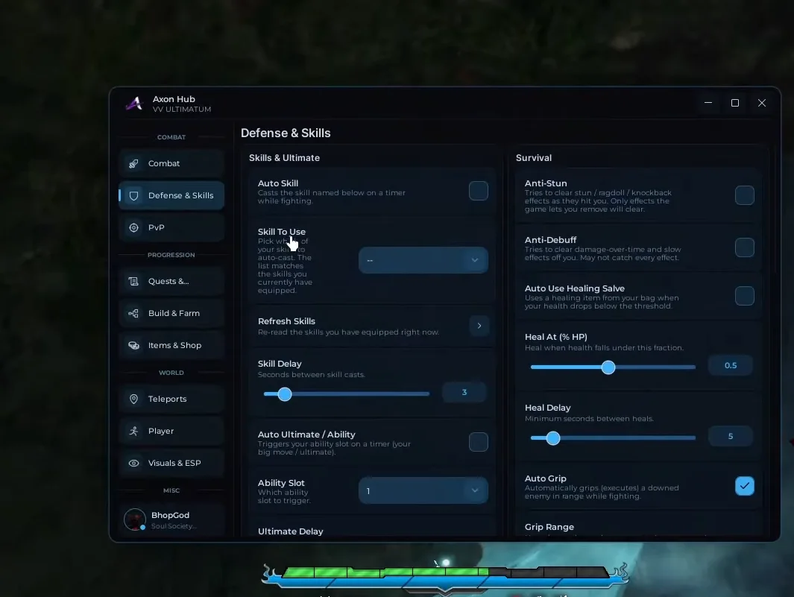Screen dimensions: 794x597
Task: Click the PvP target icon
Action: 133,227
